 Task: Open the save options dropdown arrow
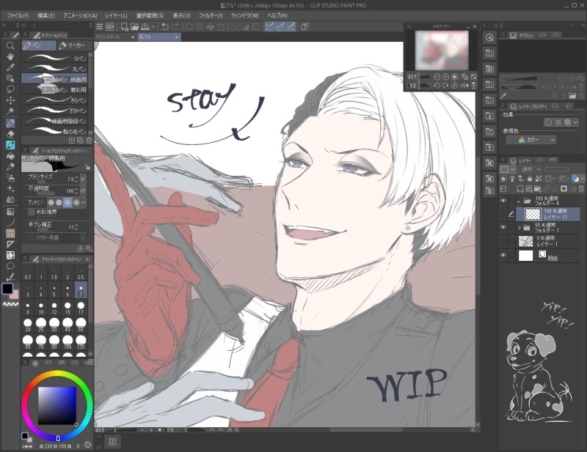(153, 26)
